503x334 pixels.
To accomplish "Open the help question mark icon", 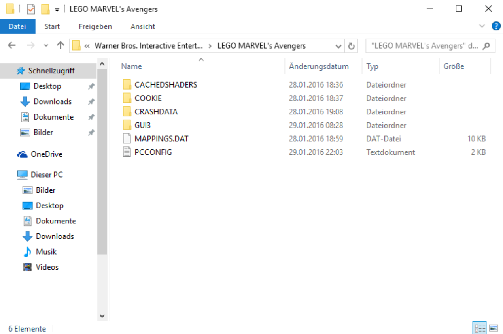I will pyautogui.click(x=496, y=26).
